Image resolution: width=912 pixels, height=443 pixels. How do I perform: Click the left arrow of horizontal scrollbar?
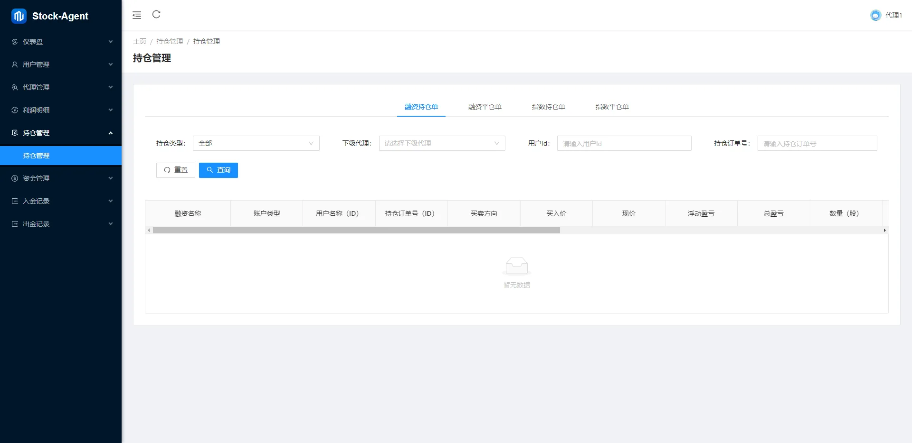tap(149, 231)
